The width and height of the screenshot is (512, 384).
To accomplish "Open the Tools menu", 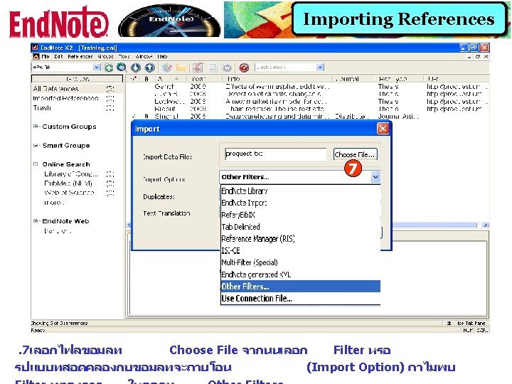I will [124, 56].
